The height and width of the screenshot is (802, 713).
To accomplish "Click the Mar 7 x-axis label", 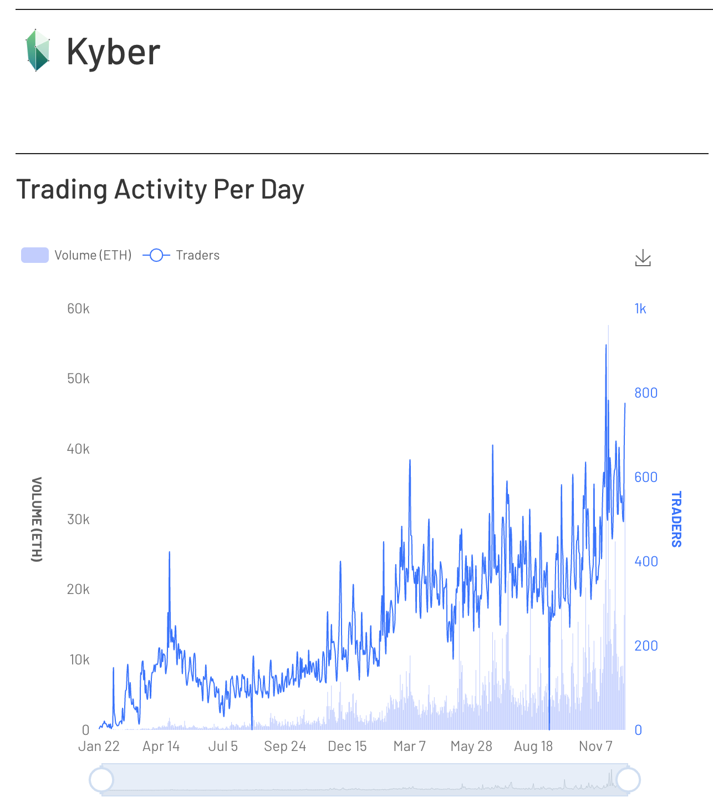I will 409,746.
